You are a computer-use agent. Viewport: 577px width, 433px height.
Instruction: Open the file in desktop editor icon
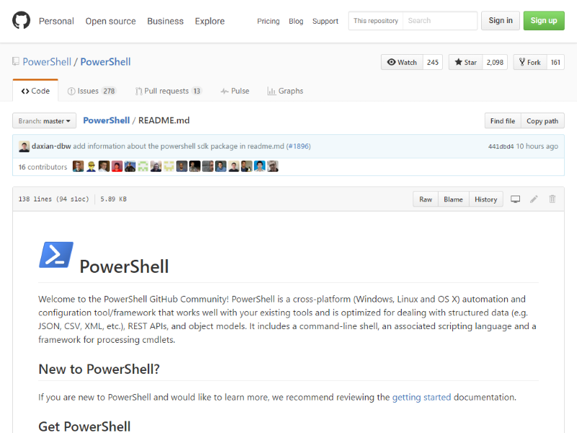[x=515, y=199]
